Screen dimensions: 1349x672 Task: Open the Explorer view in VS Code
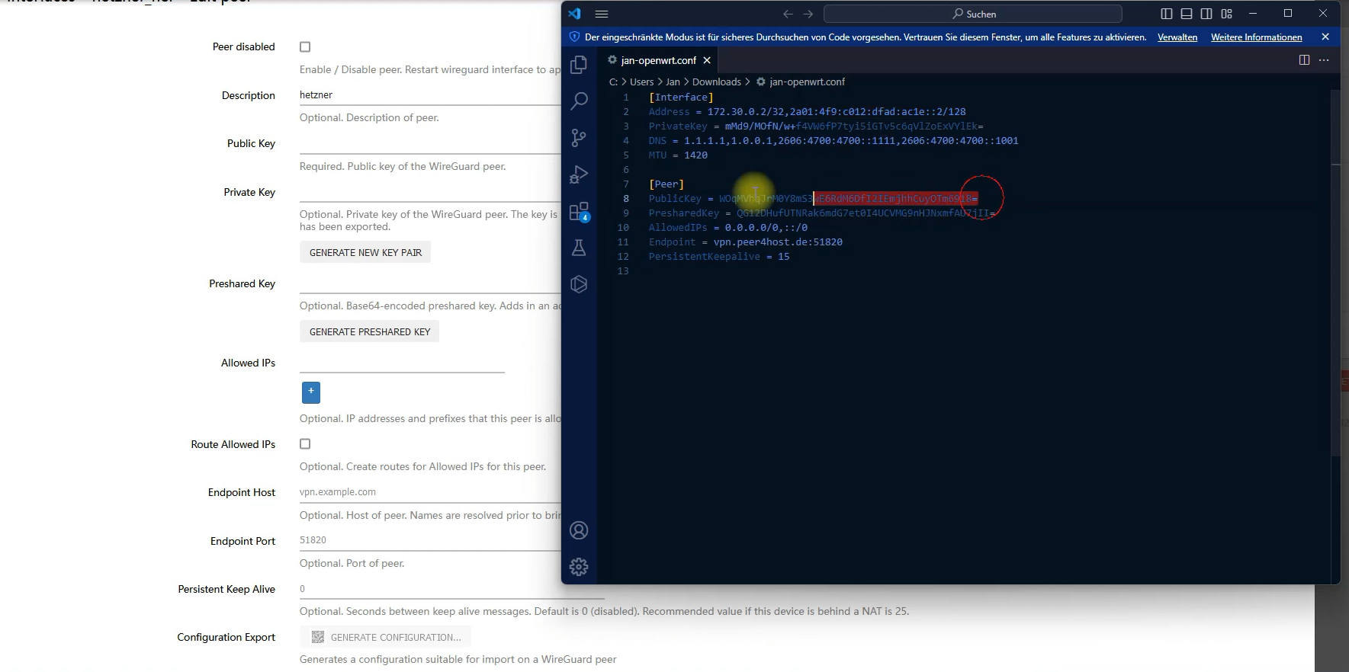pyautogui.click(x=579, y=65)
